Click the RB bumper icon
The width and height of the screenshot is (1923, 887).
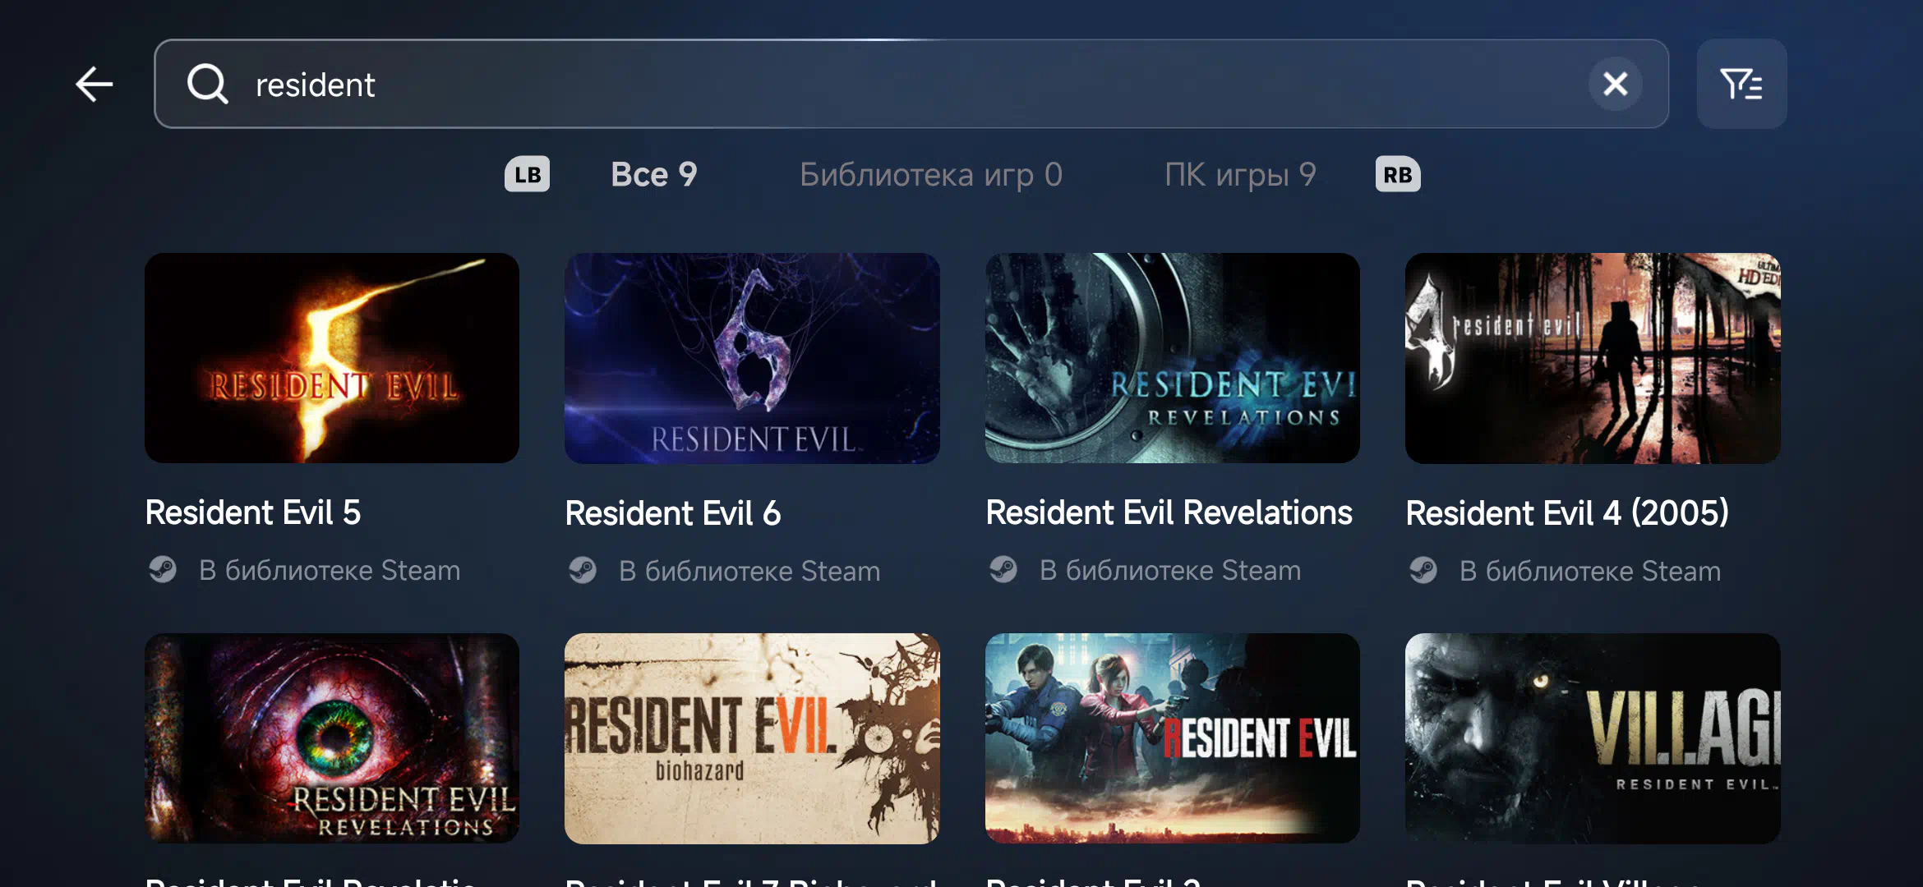[x=1398, y=174]
